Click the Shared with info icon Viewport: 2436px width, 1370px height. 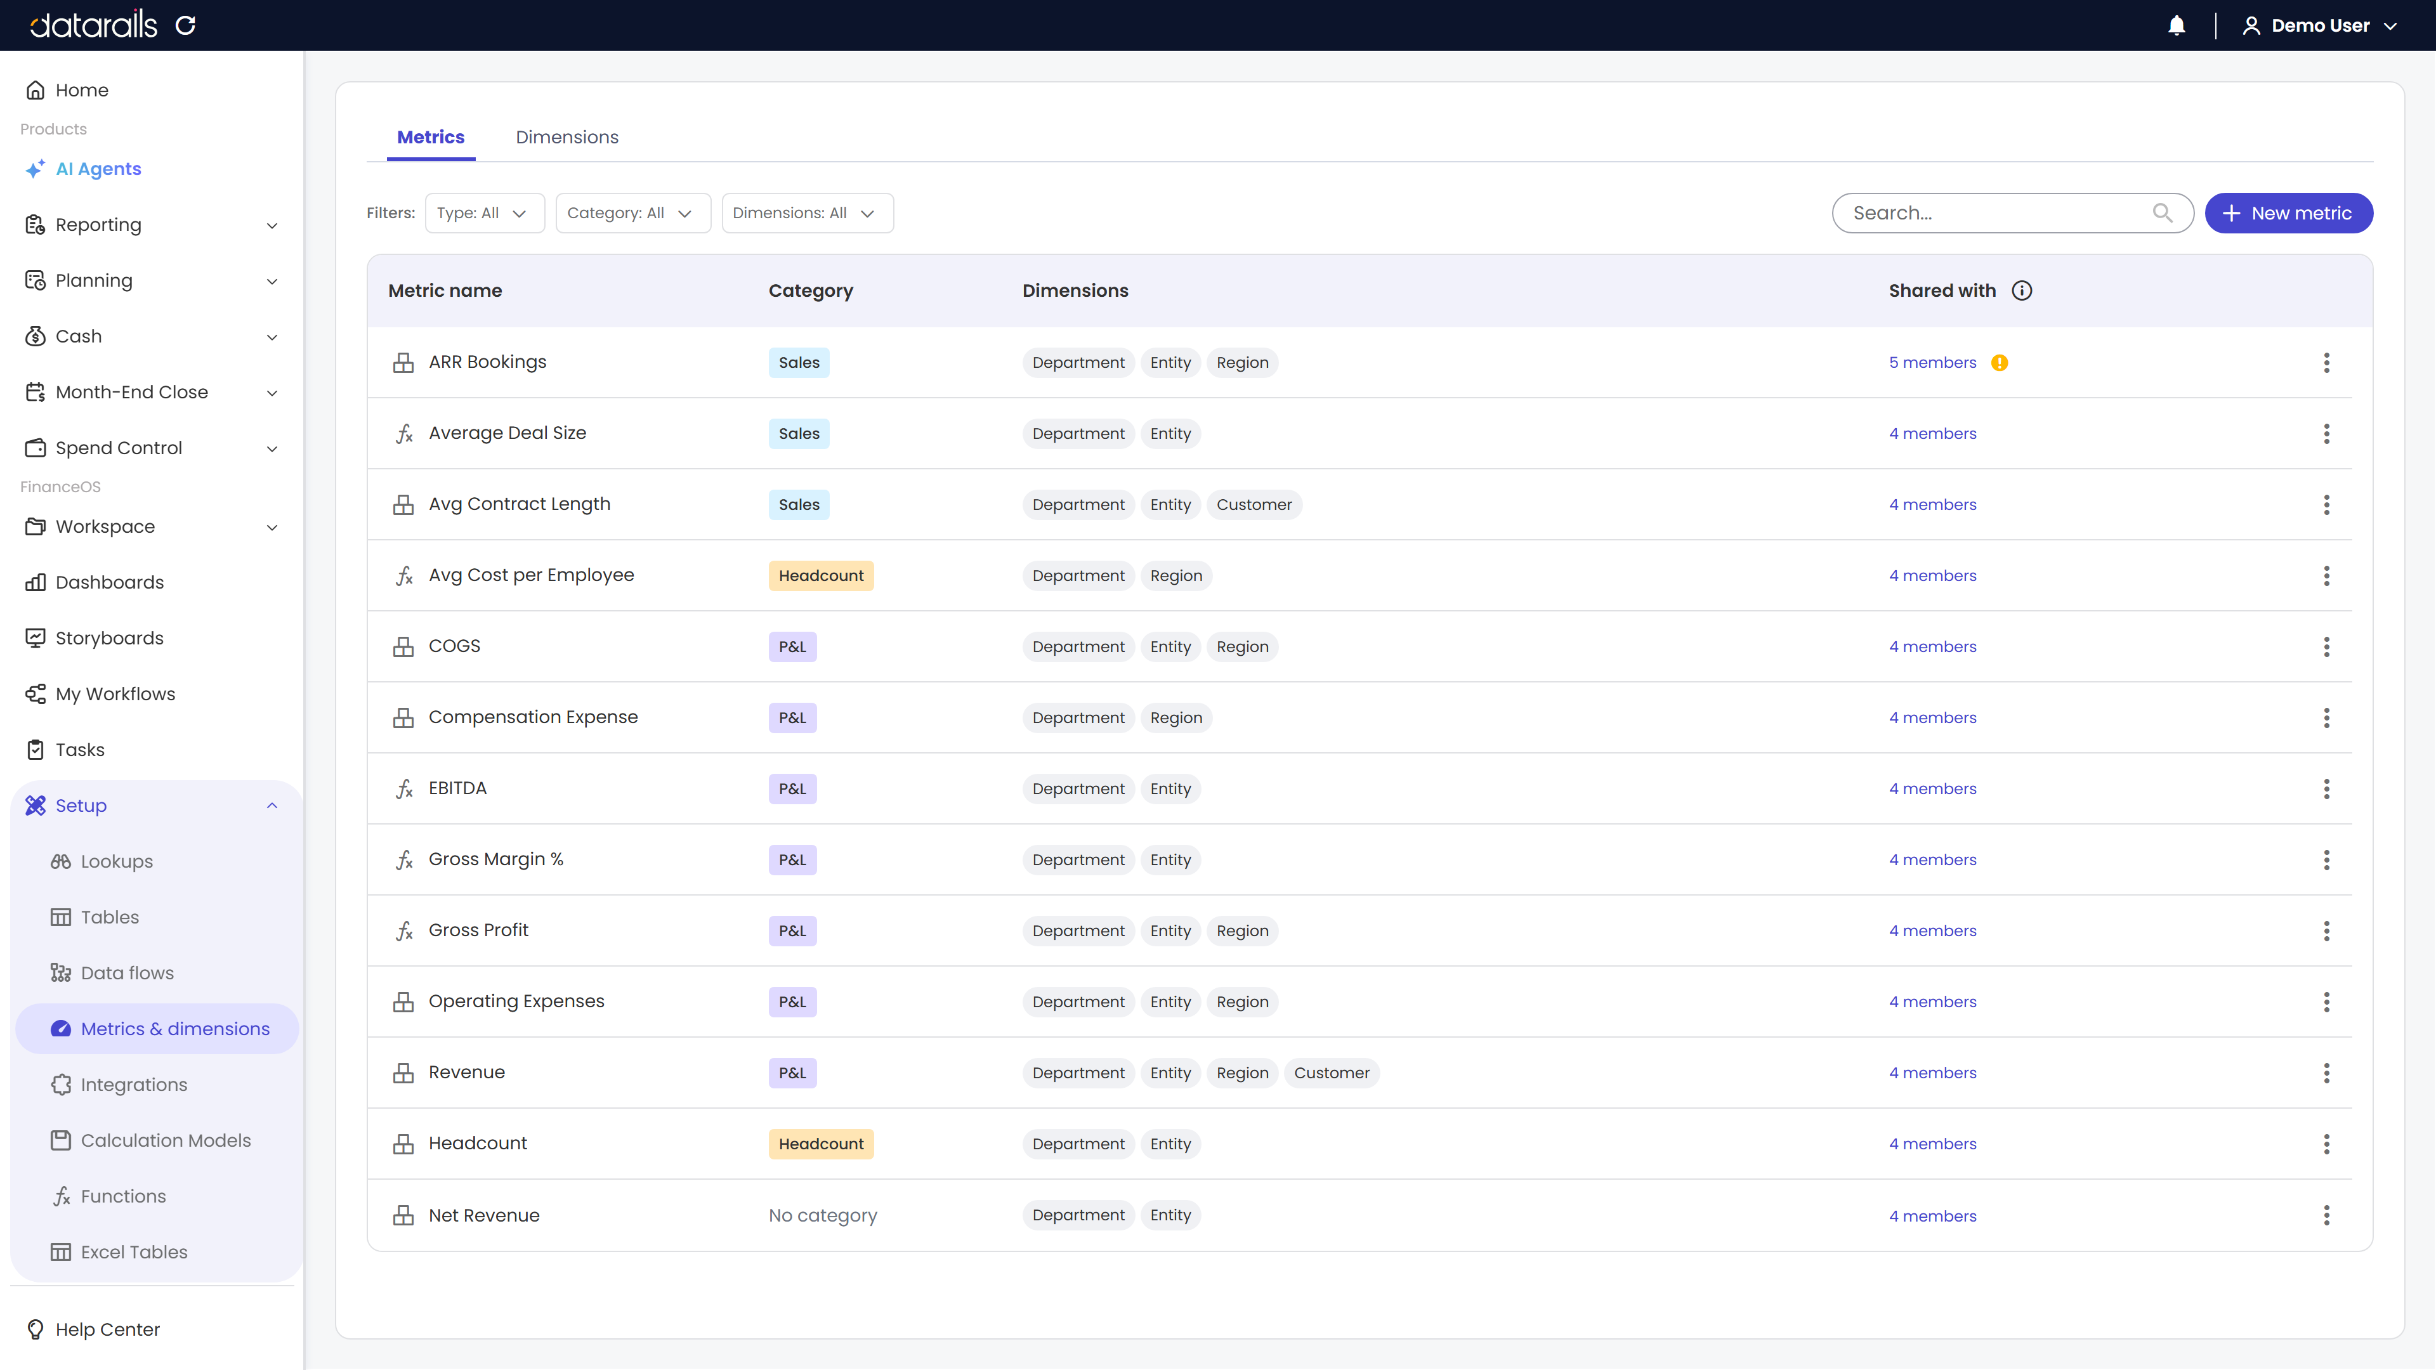(x=2022, y=290)
